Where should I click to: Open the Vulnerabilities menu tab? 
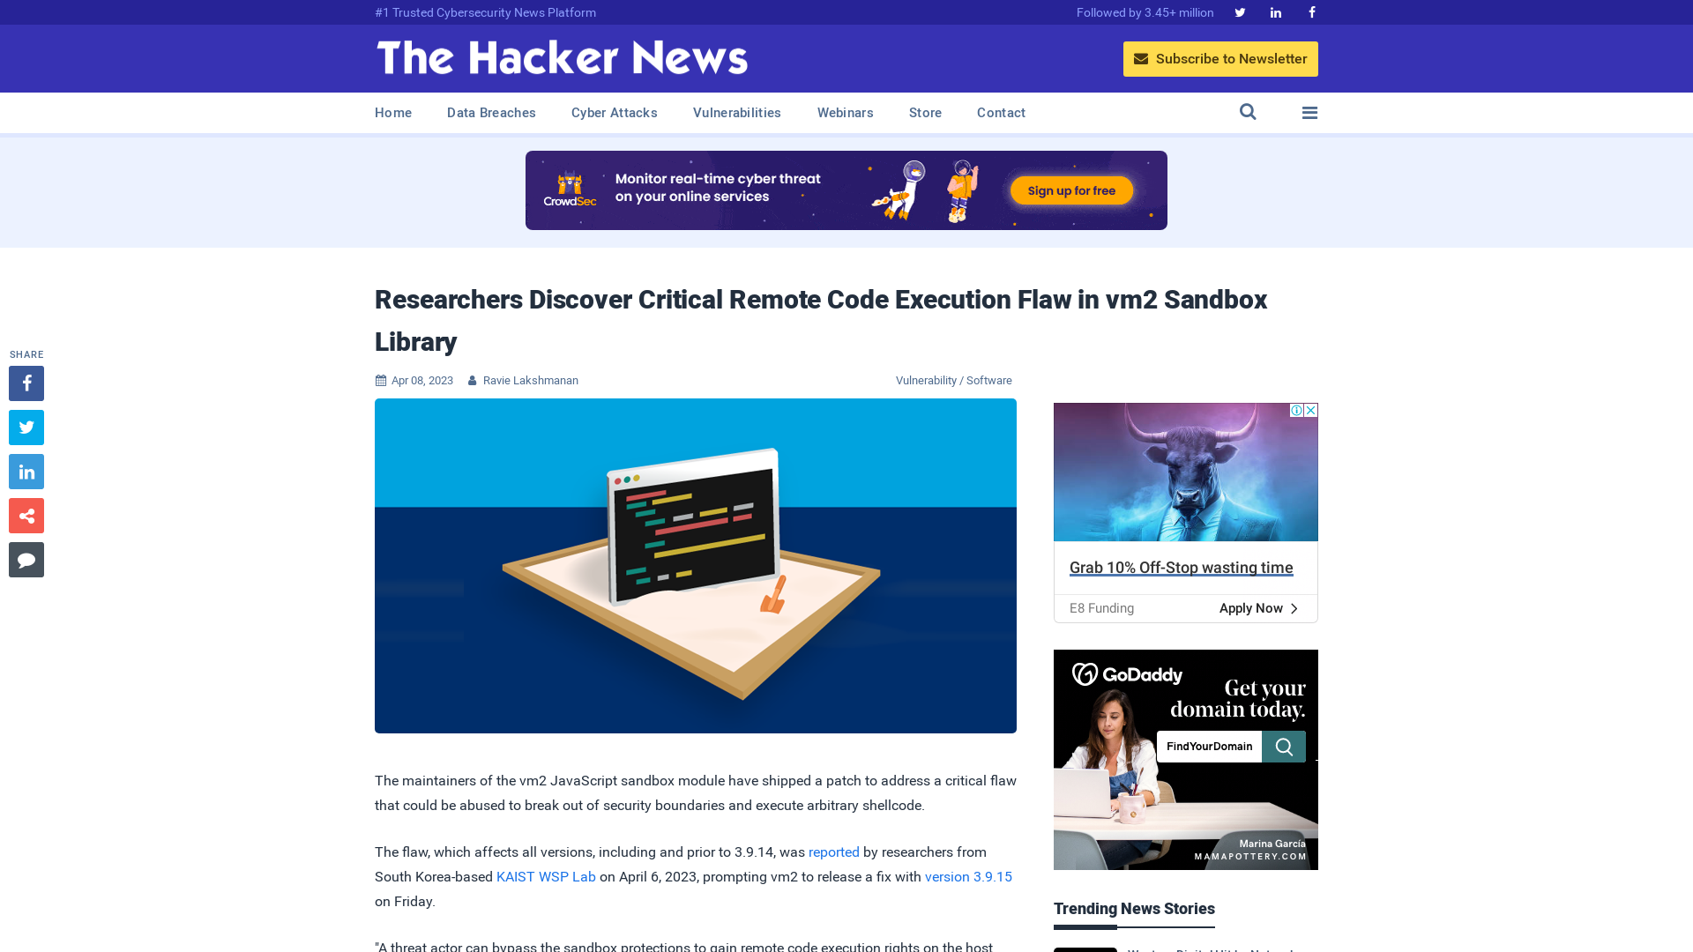click(x=736, y=113)
